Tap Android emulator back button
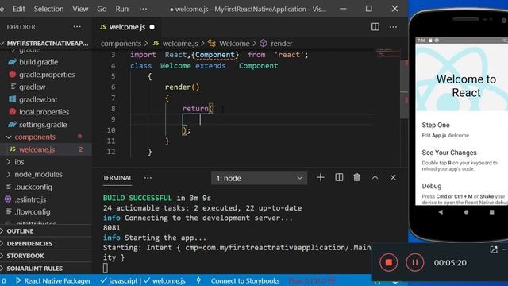Image resolution: width=508 pixels, height=286 pixels. [441, 212]
